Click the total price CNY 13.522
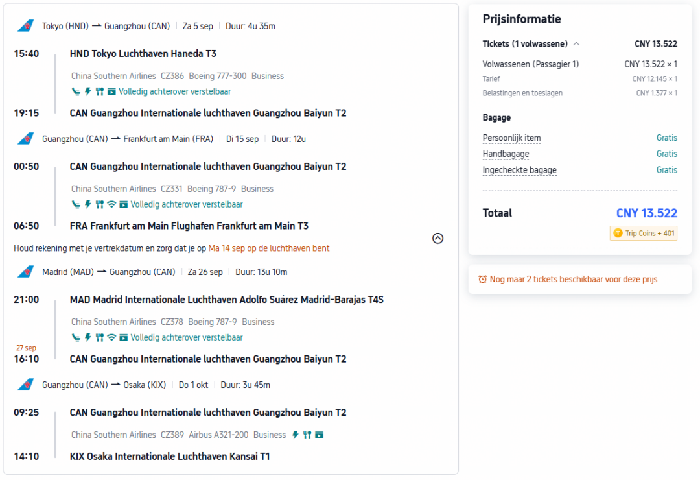 click(x=646, y=213)
